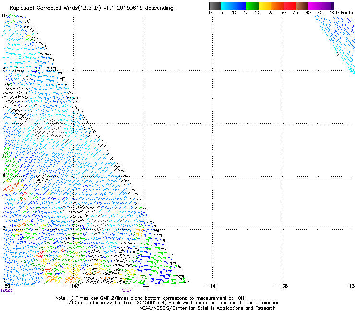Click the '4' latitude axis label
This screenshot has width=355, height=311.
[x=4, y=175]
